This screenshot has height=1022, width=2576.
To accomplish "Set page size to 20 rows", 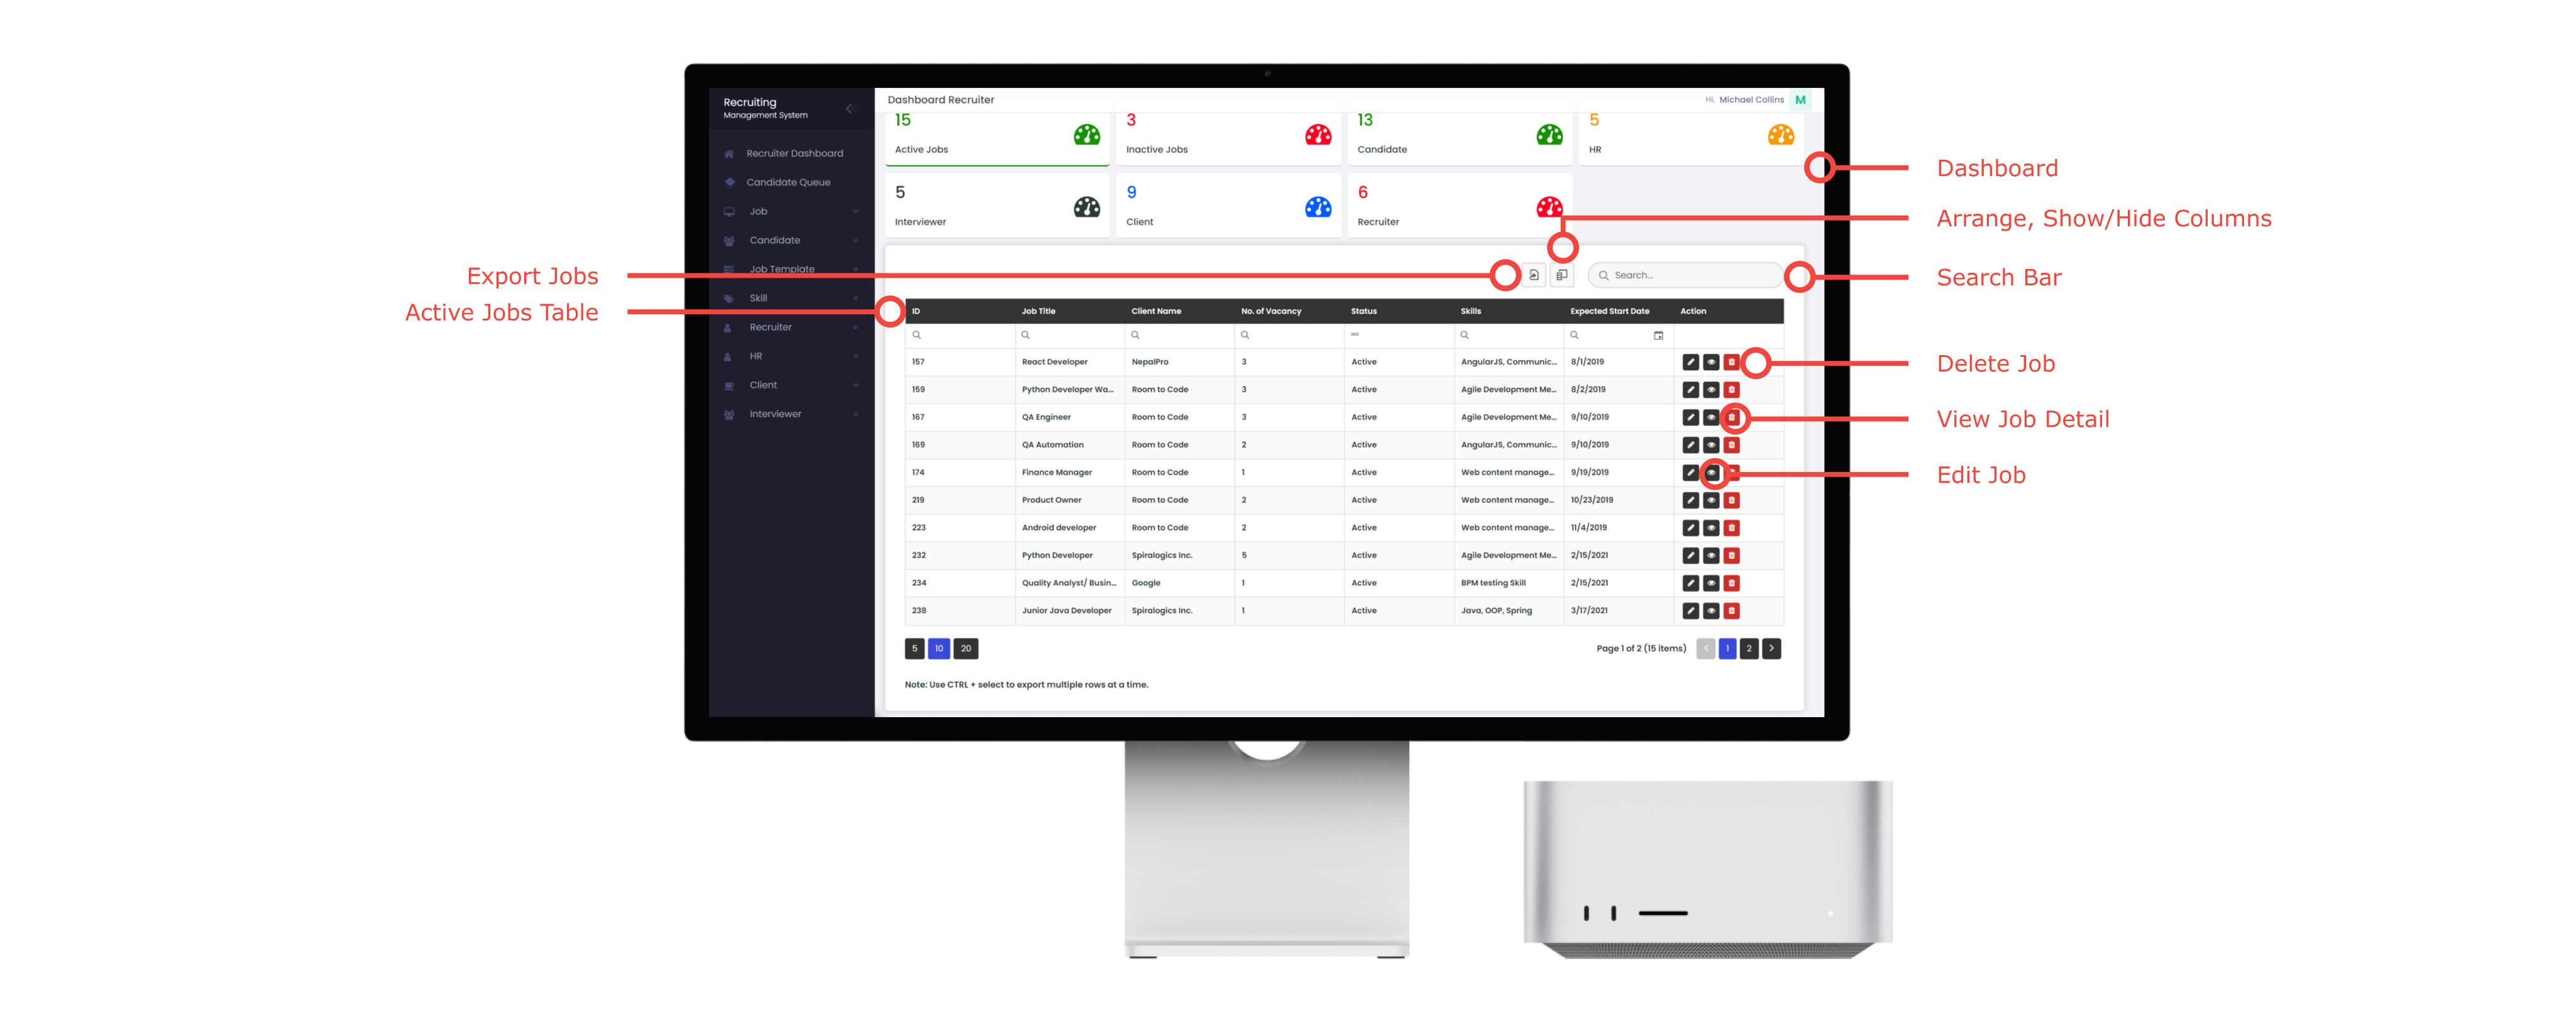I will (x=965, y=649).
